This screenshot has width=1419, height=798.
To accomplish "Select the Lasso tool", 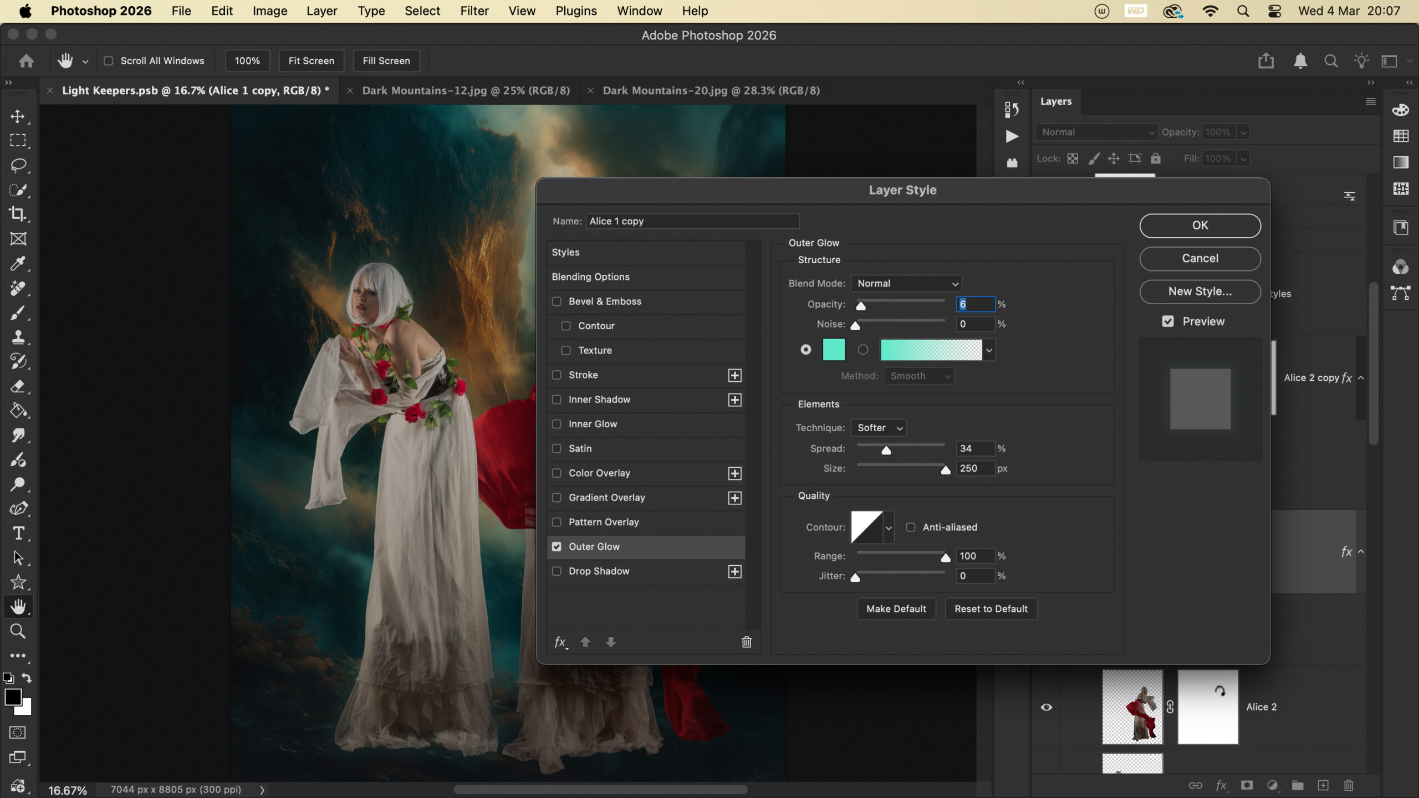I will 18,165.
